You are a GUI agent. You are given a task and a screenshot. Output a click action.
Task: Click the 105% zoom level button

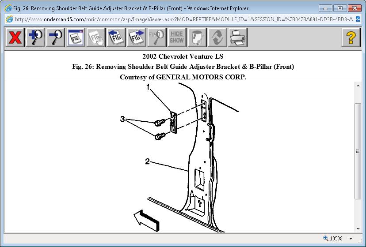(333, 238)
